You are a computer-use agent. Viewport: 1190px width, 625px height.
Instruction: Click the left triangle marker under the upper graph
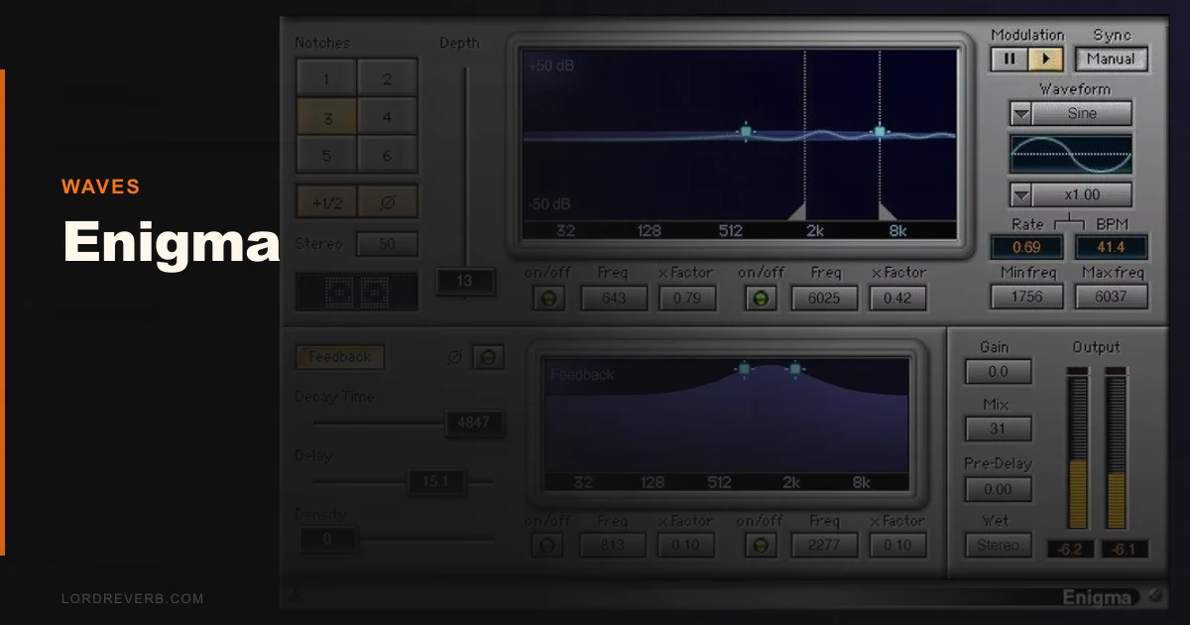797,211
